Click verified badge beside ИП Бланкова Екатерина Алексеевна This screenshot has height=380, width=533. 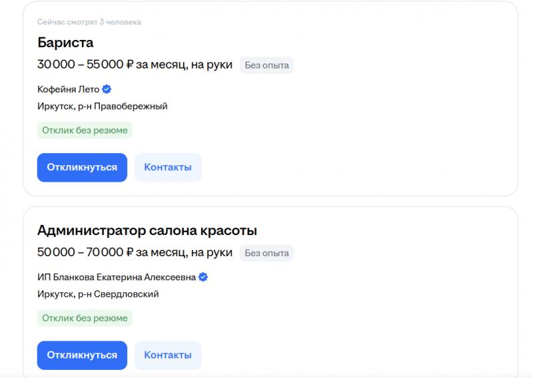[203, 277]
